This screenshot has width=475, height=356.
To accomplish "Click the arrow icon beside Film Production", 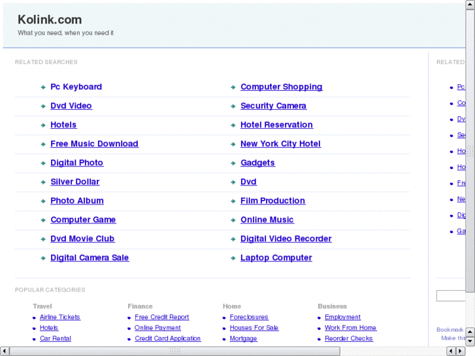I will point(233,201).
